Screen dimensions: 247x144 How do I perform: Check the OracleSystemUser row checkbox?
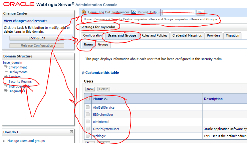pos(88,129)
